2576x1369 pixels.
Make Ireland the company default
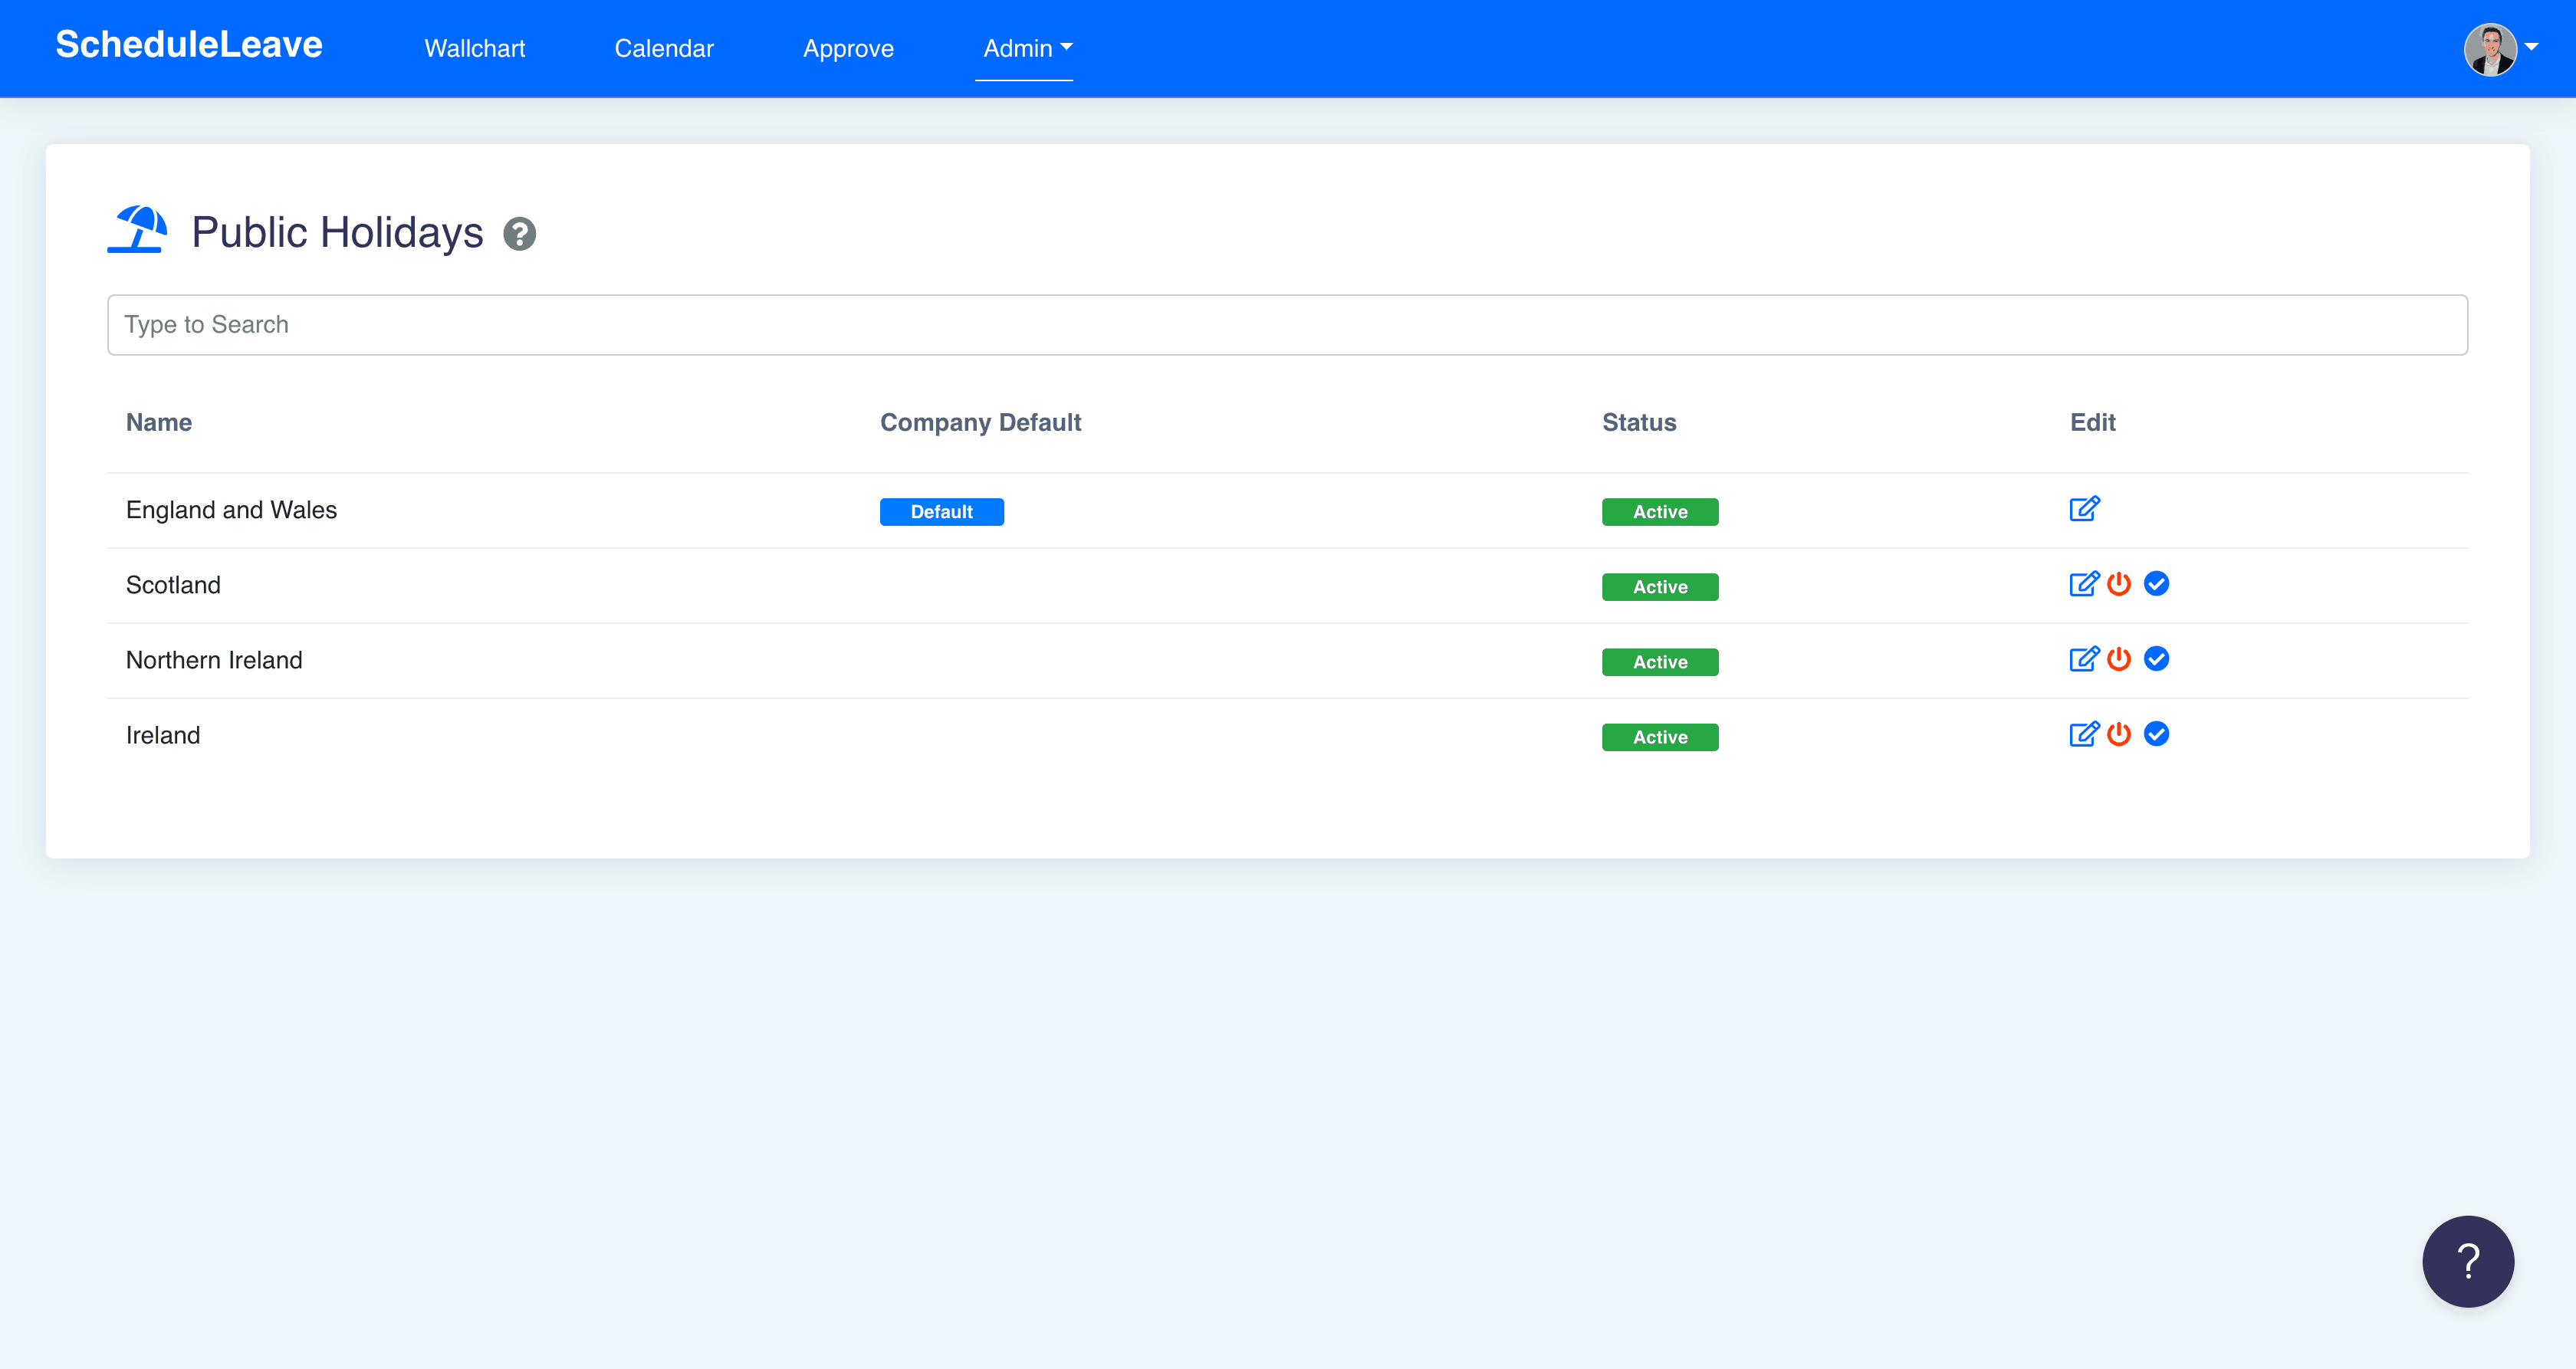click(x=2156, y=734)
